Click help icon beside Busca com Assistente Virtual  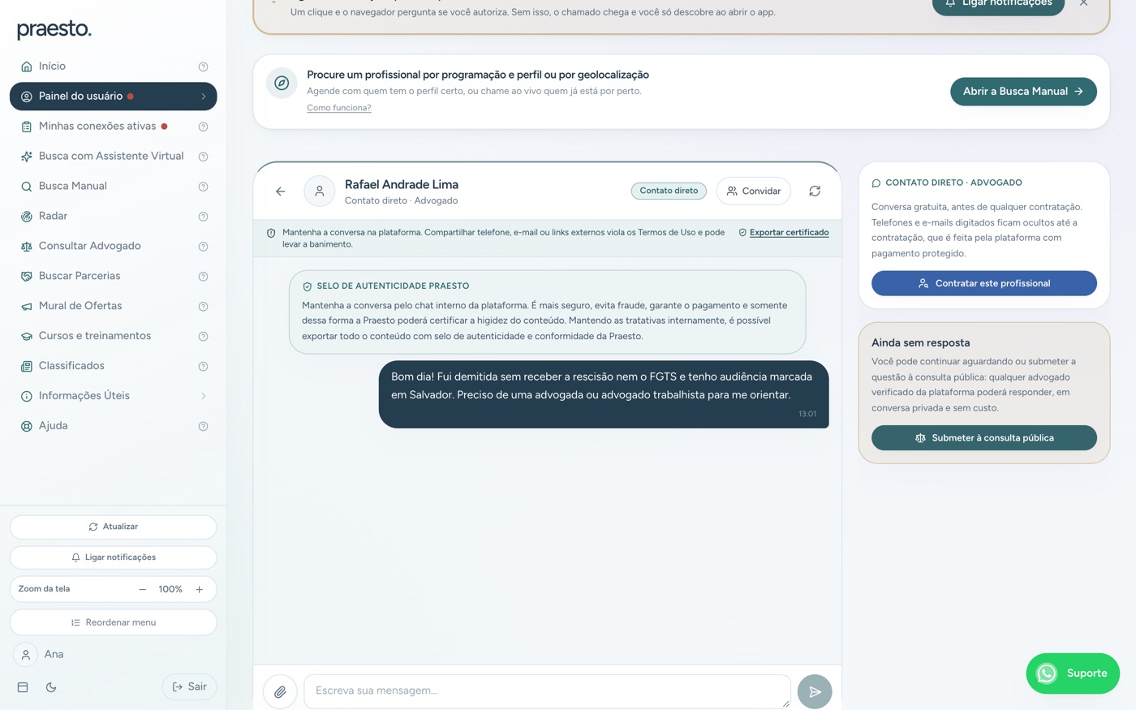click(204, 157)
